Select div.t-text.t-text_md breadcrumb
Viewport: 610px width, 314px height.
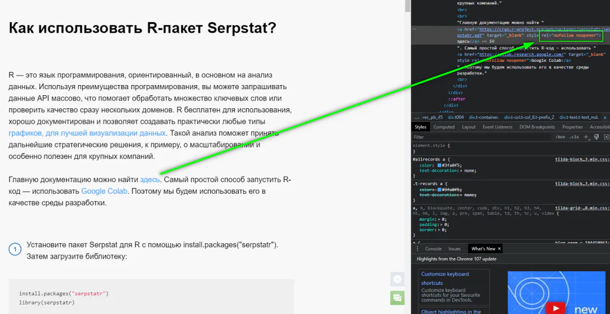tap(579, 117)
